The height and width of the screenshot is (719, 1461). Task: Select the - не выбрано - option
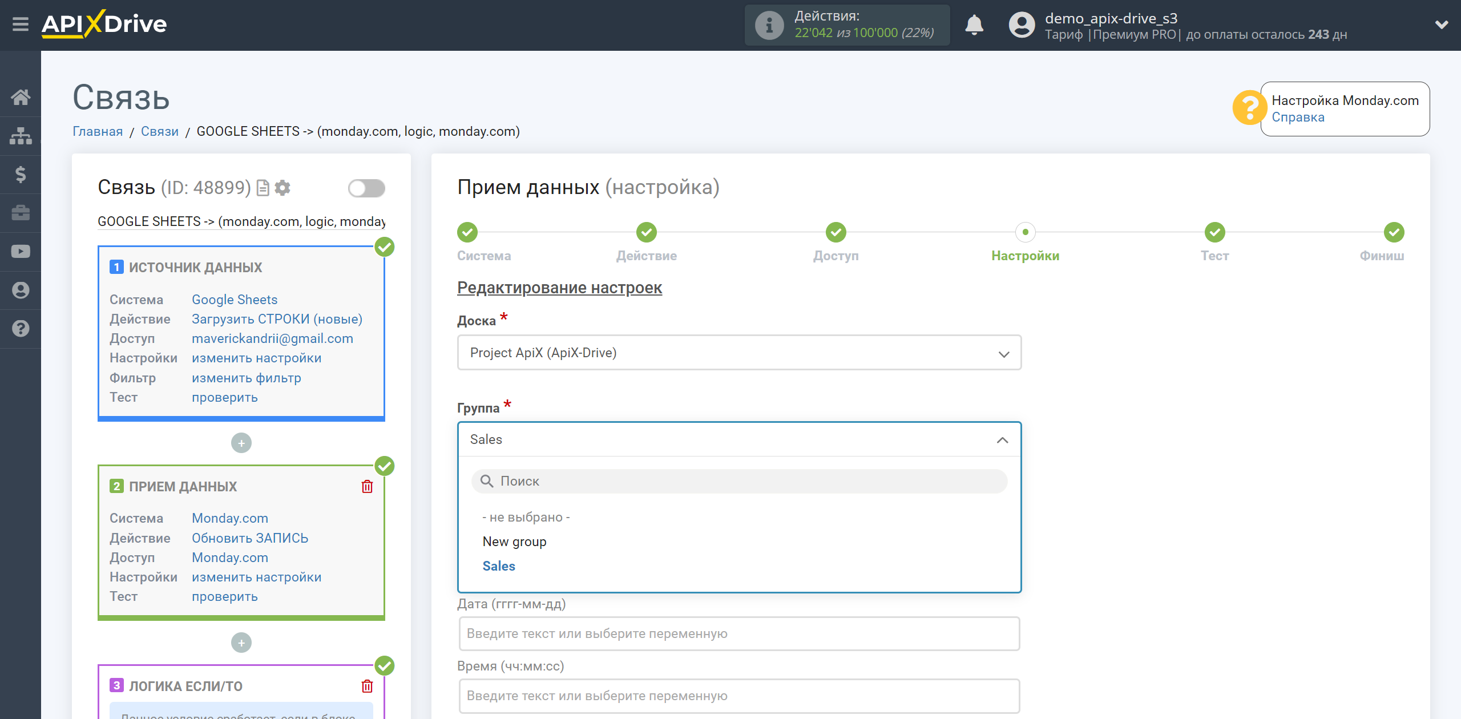click(x=526, y=517)
